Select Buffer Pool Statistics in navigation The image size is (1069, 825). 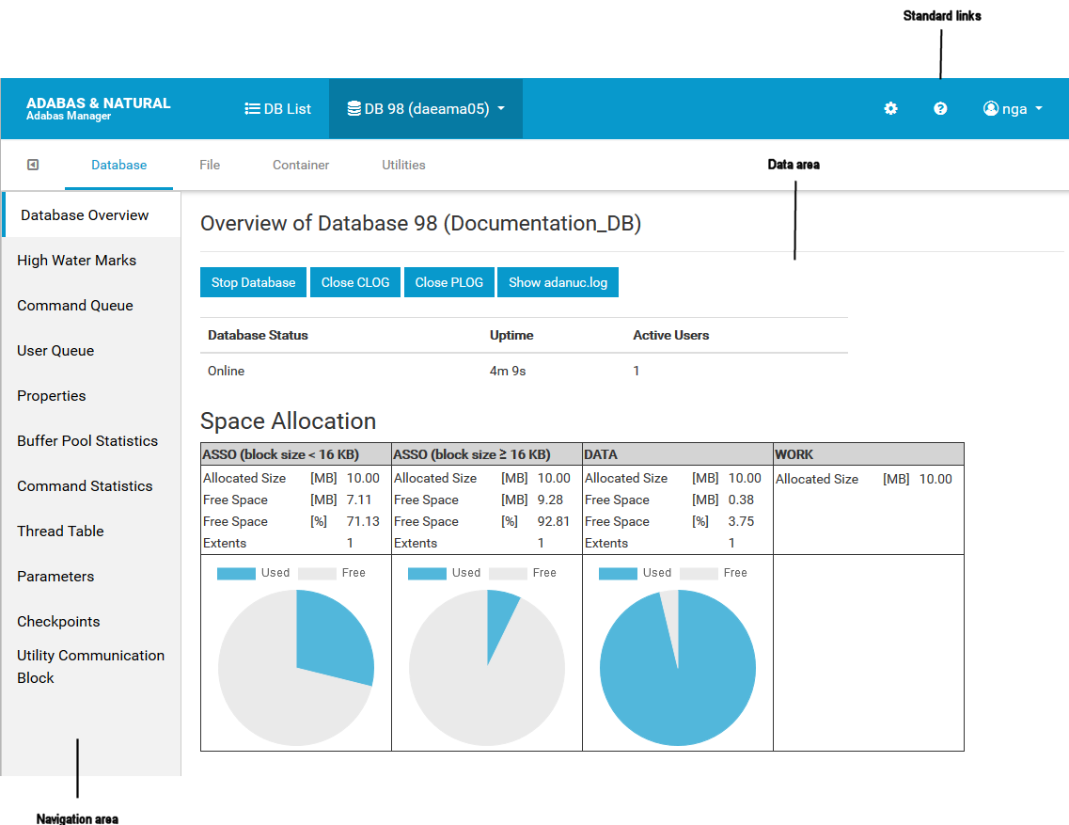click(87, 441)
